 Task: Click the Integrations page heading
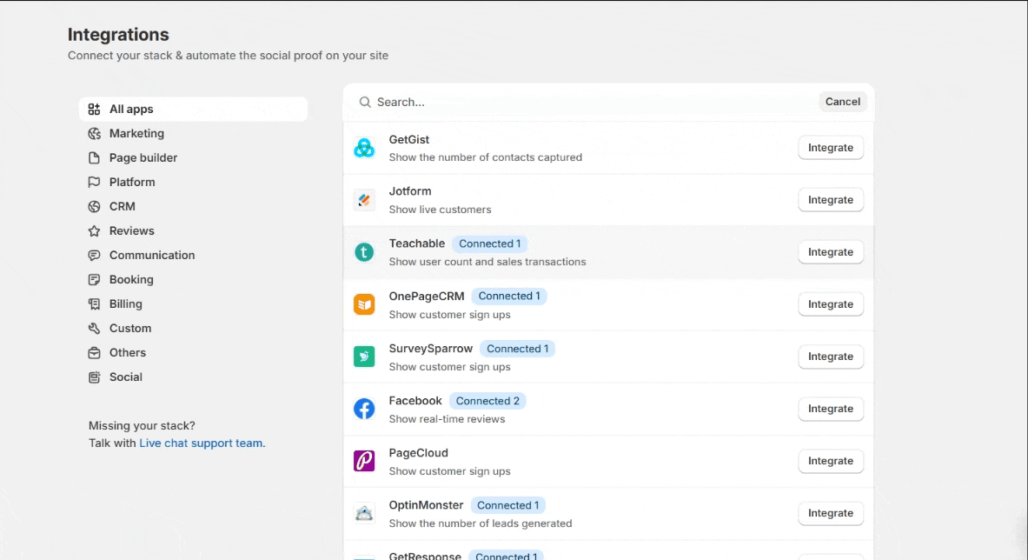pyautogui.click(x=118, y=35)
